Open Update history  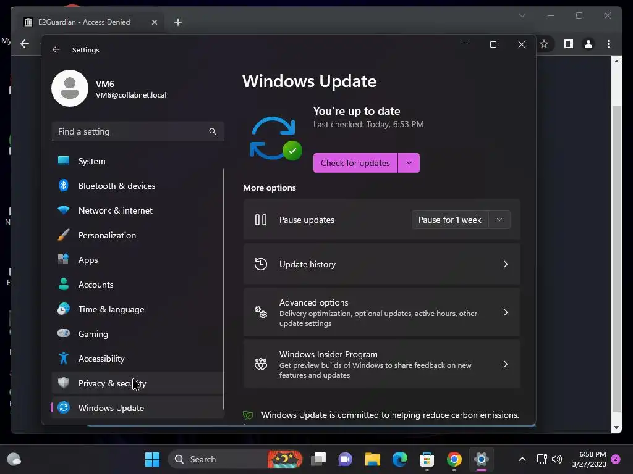pos(381,264)
